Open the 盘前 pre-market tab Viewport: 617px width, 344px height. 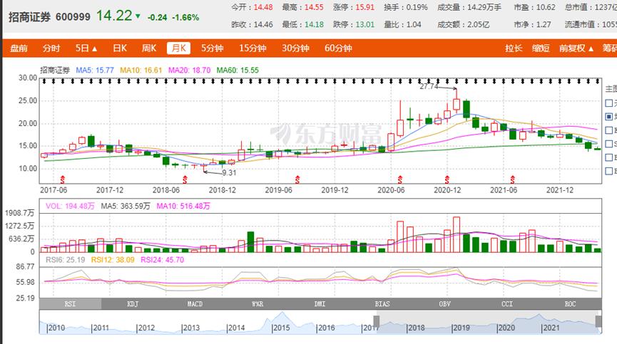click(19, 48)
